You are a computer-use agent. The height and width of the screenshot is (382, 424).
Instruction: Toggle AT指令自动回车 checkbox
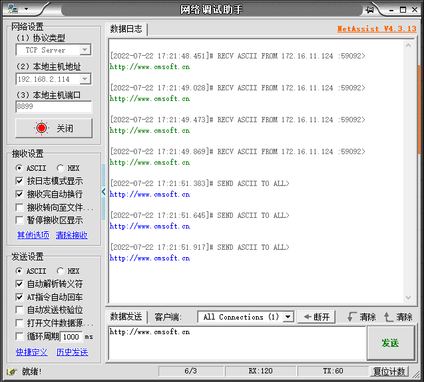[x=19, y=297]
